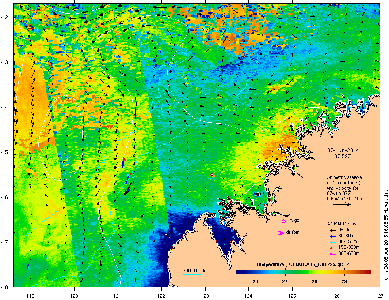Click the date label 07-Jun-2014
The width and height of the screenshot is (389, 300).
343,150
